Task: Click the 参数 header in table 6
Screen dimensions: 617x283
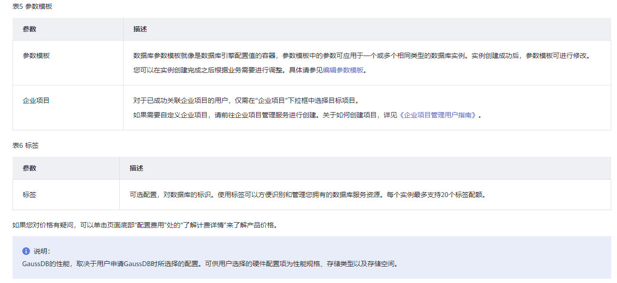Action: click(29, 168)
